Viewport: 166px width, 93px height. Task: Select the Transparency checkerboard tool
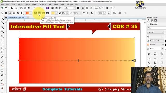tap(2, 75)
